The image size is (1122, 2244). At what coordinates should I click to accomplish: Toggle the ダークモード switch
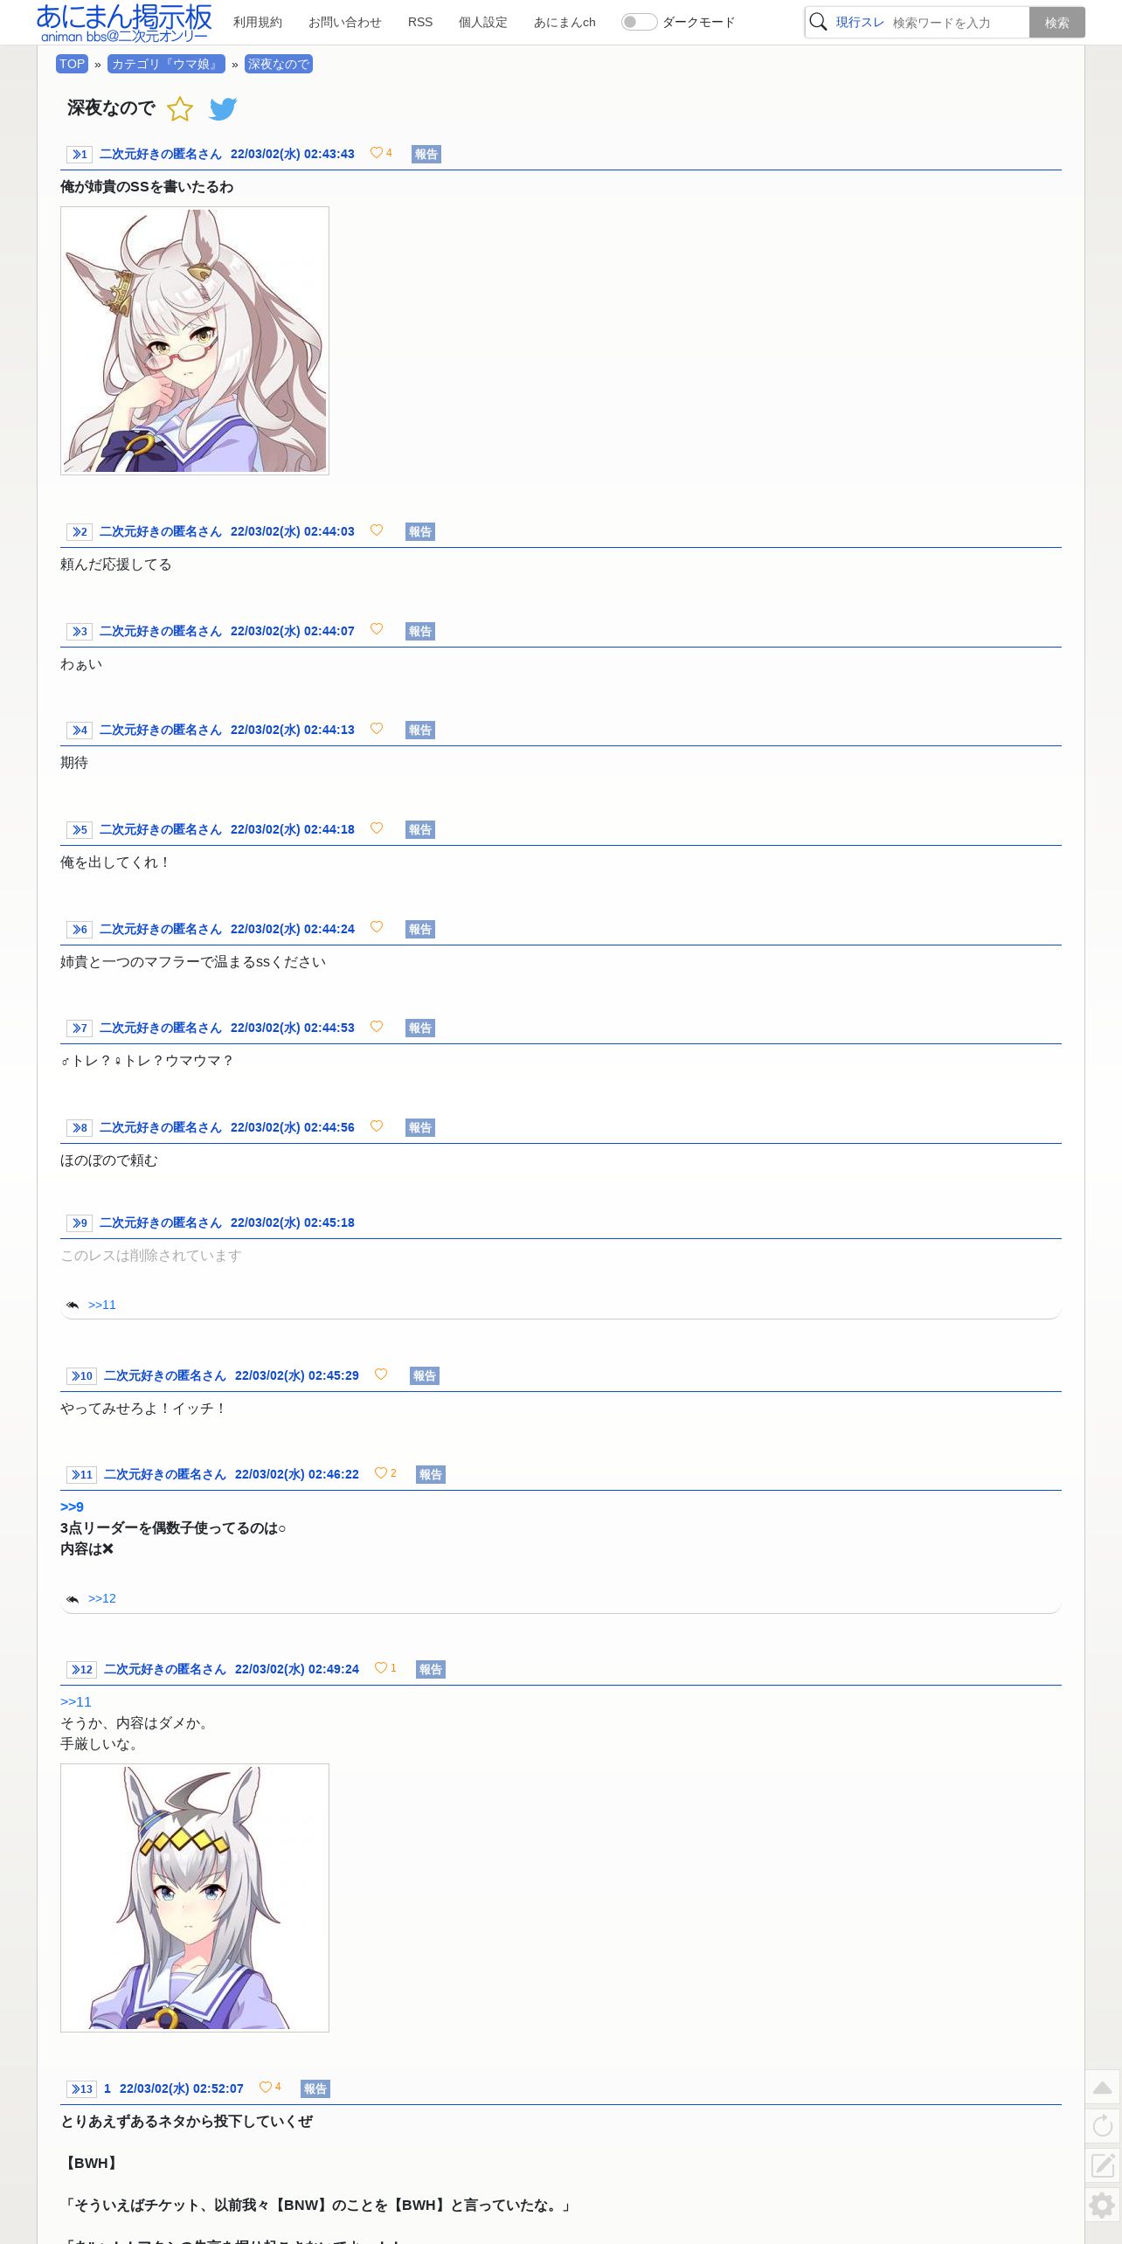(639, 22)
